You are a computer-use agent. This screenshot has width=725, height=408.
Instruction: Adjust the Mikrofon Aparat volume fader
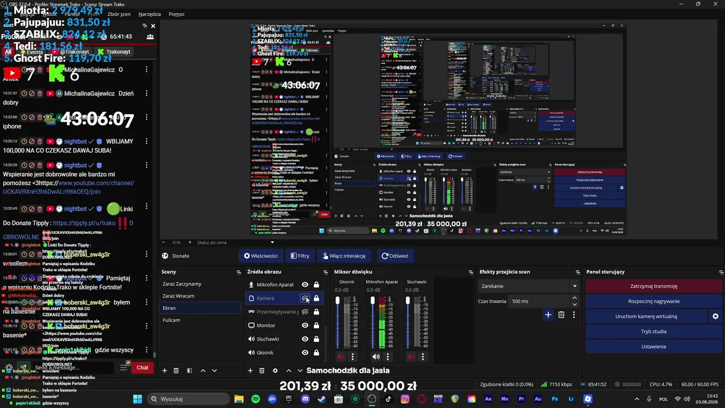(373, 301)
